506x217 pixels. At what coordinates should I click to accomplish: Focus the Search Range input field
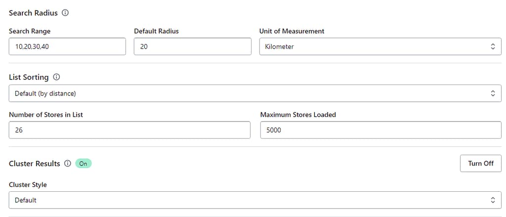click(67, 46)
